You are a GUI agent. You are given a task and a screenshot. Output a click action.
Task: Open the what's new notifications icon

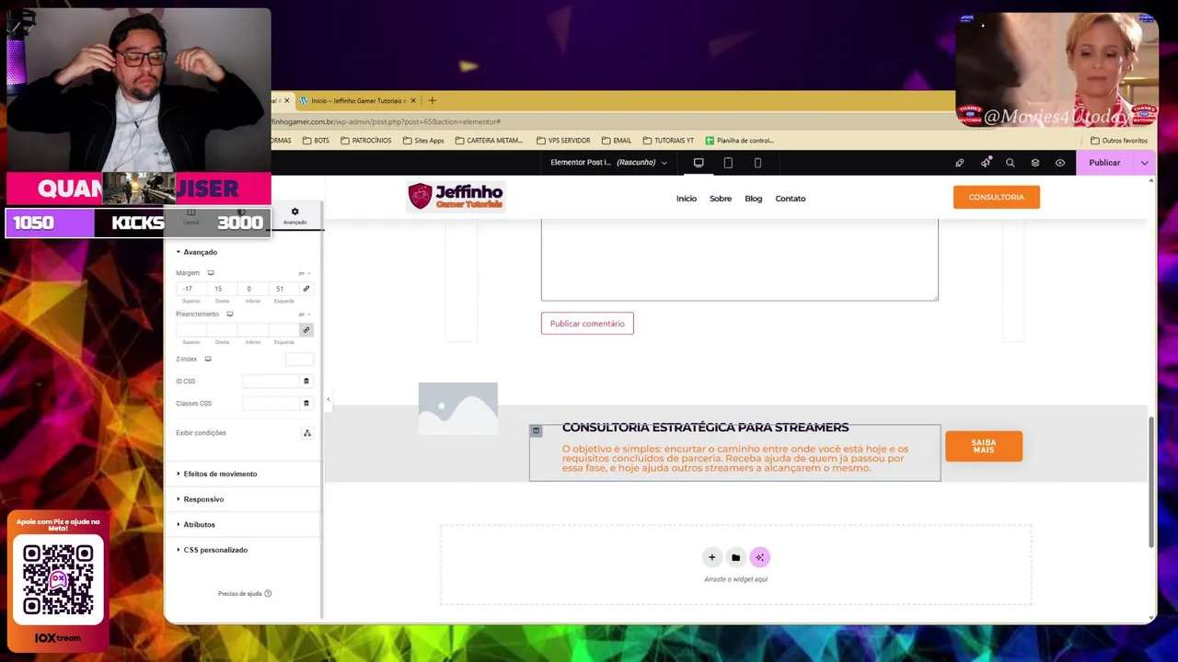(985, 163)
